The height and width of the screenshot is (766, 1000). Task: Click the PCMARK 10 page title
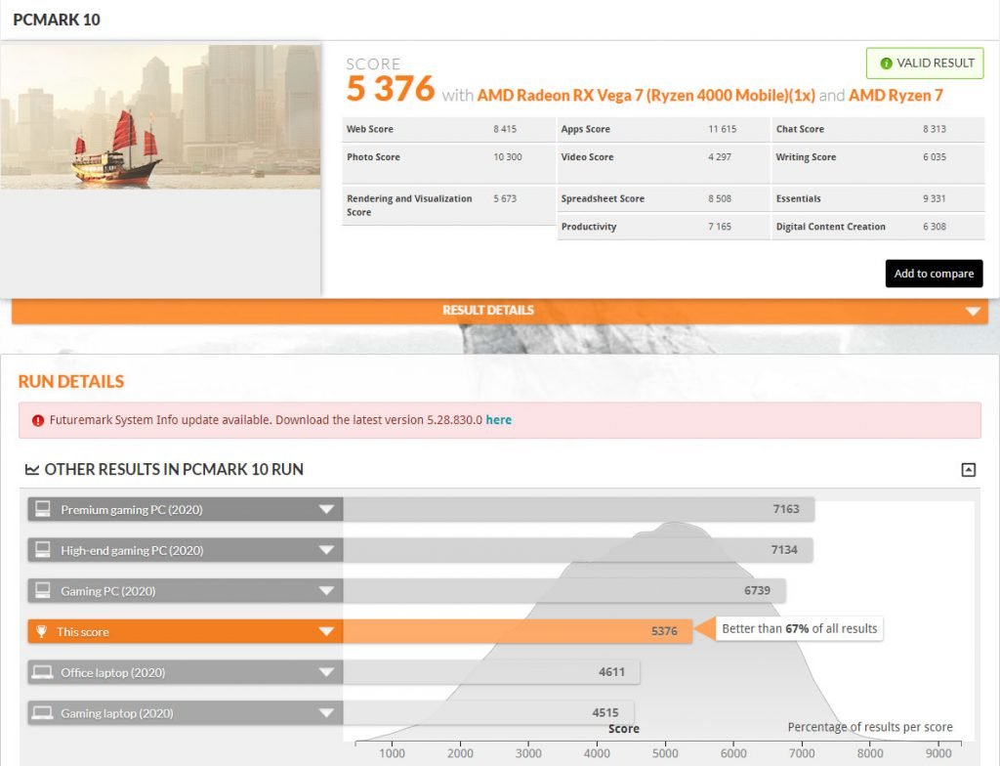[x=57, y=20]
